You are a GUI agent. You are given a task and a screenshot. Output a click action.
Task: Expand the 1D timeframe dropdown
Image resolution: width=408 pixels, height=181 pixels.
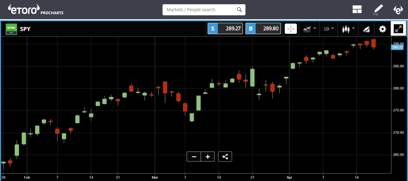(x=329, y=29)
